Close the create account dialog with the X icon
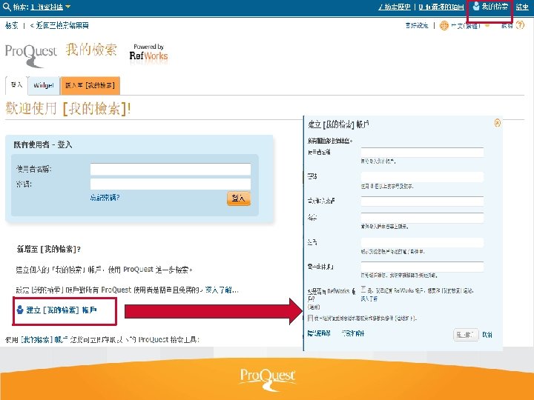This screenshot has height=400, width=534. (x=497, y=123)
